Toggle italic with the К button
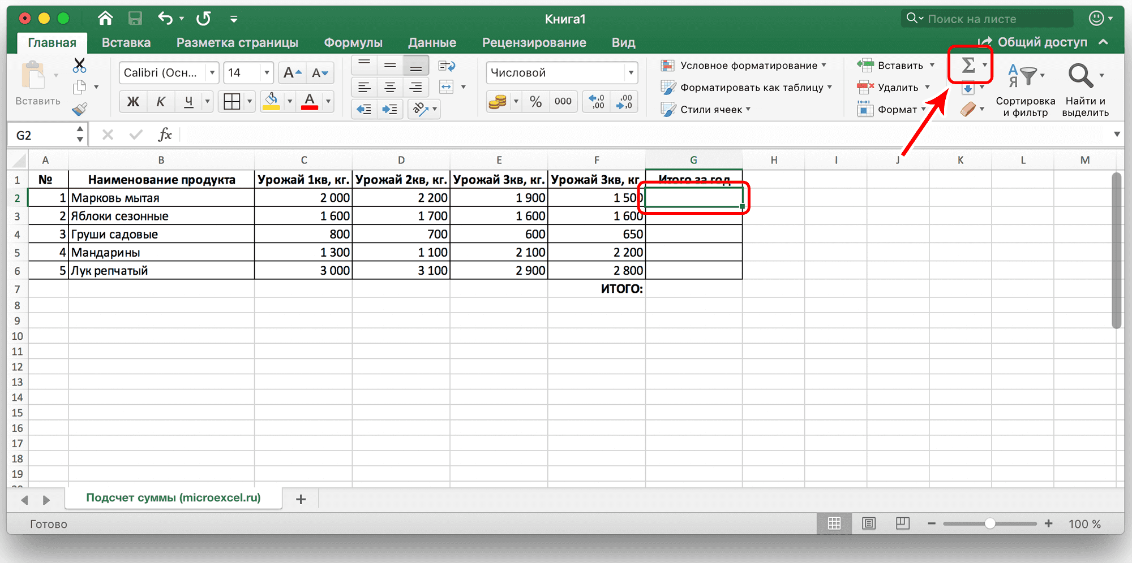Viewport: 1132px width, 563px height. [x=161, y=101]
